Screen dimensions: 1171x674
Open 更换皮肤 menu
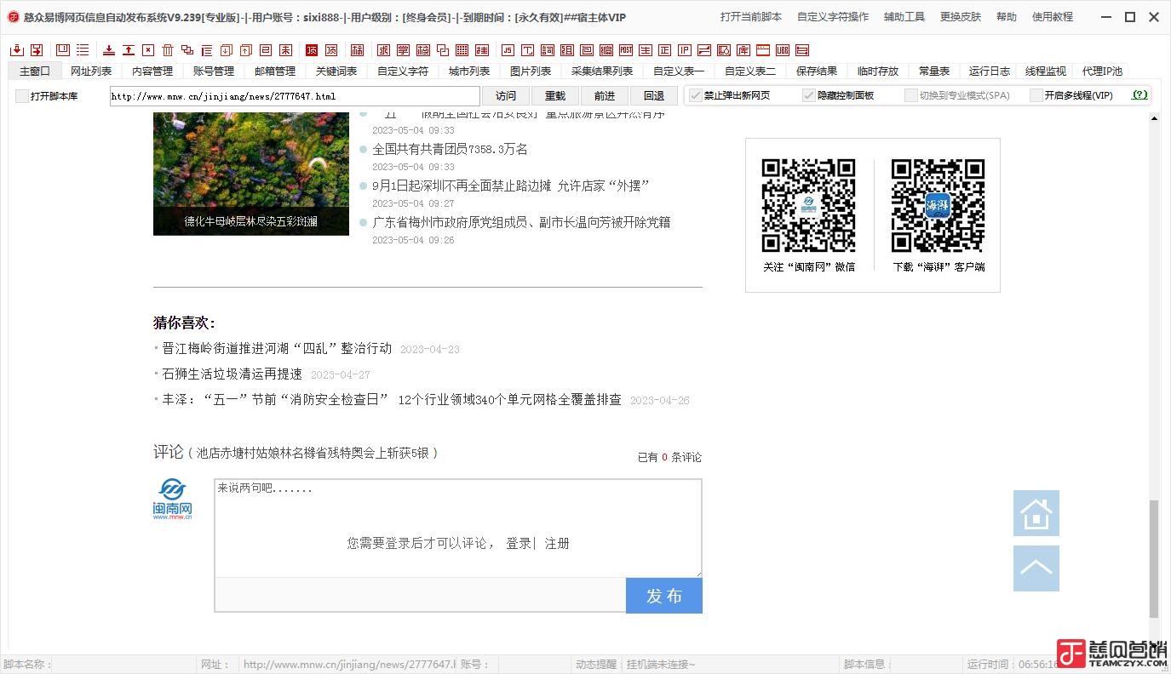tap(961, 17)
